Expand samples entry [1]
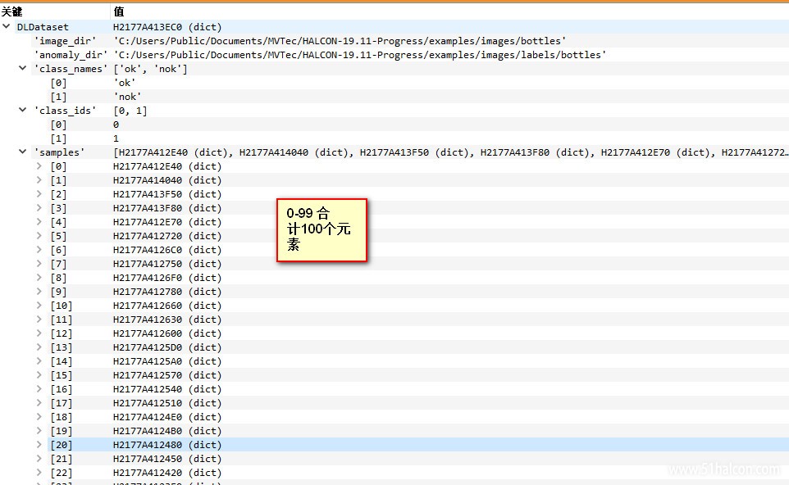The image size is (789, 485). pyautogui.click(x=39, y=180)
